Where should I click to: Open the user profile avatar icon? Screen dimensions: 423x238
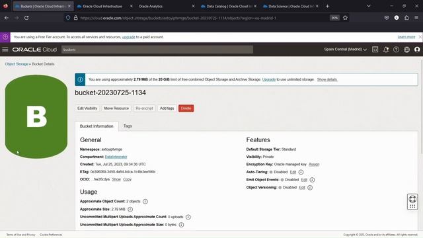tap(417, 50)
